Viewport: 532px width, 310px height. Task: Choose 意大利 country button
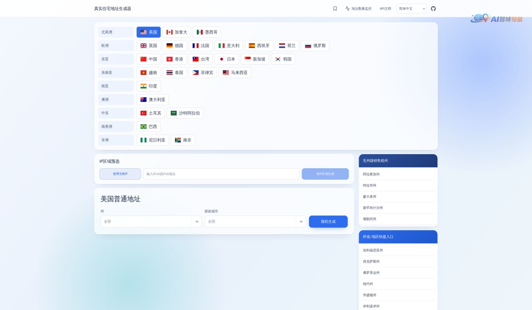point(229,46)
